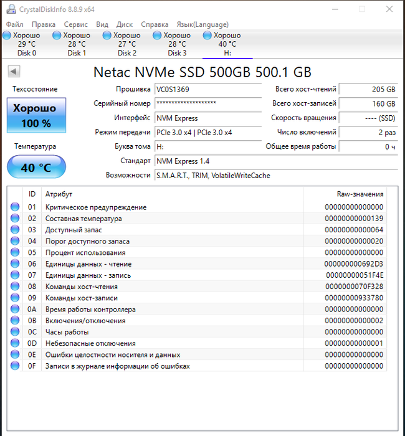Click the Буква тома H: field
Image resolution: width=405 pixels, height=436 pixels.
[208, 147]
